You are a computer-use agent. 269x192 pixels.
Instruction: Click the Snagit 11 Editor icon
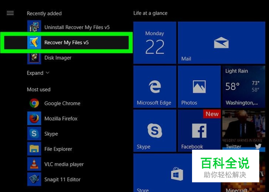click(x=34, y=179)
